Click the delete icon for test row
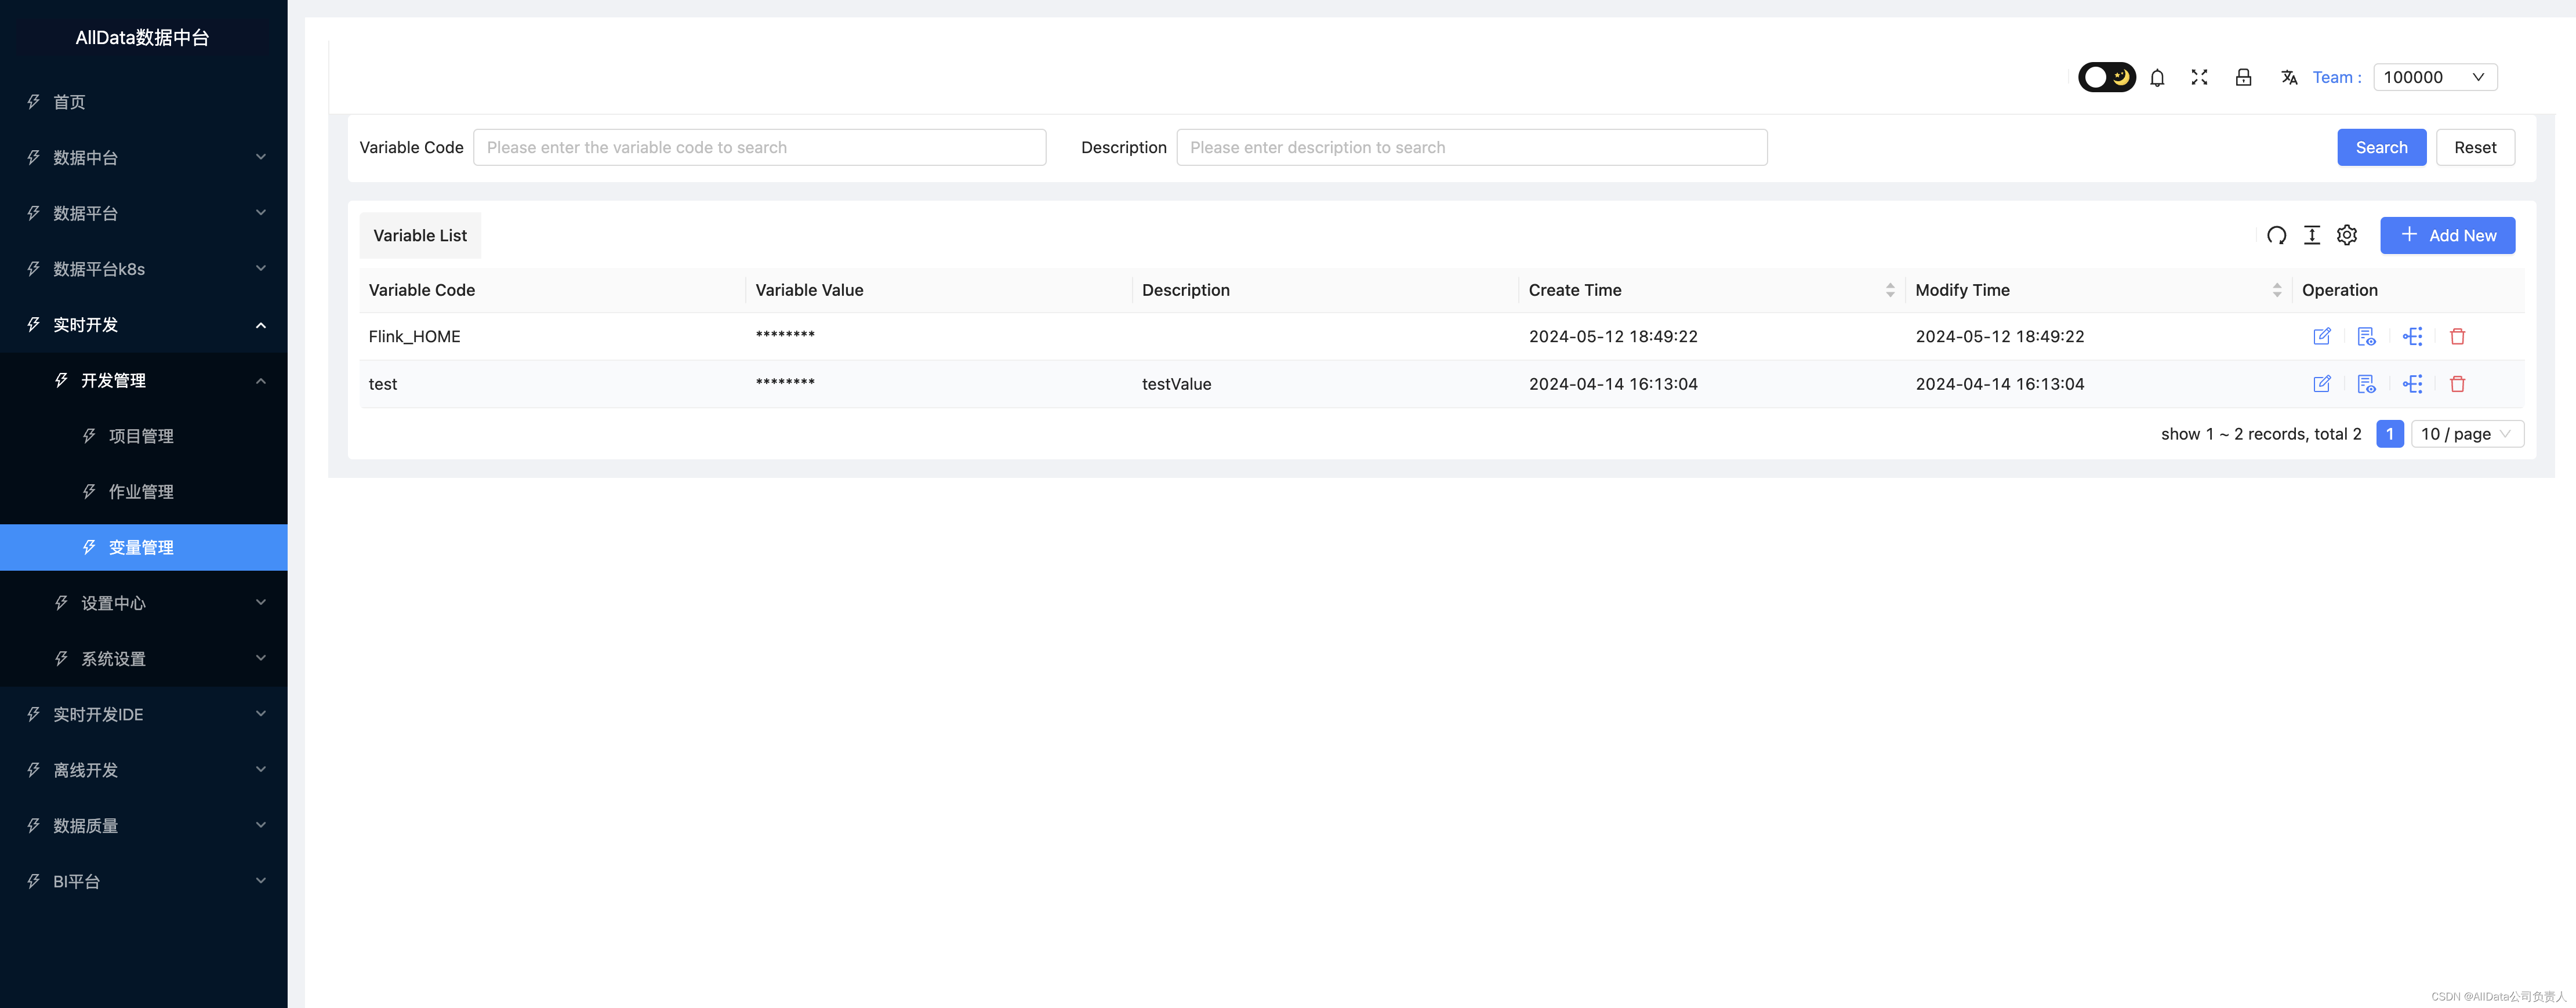 tap(2457, 384)
